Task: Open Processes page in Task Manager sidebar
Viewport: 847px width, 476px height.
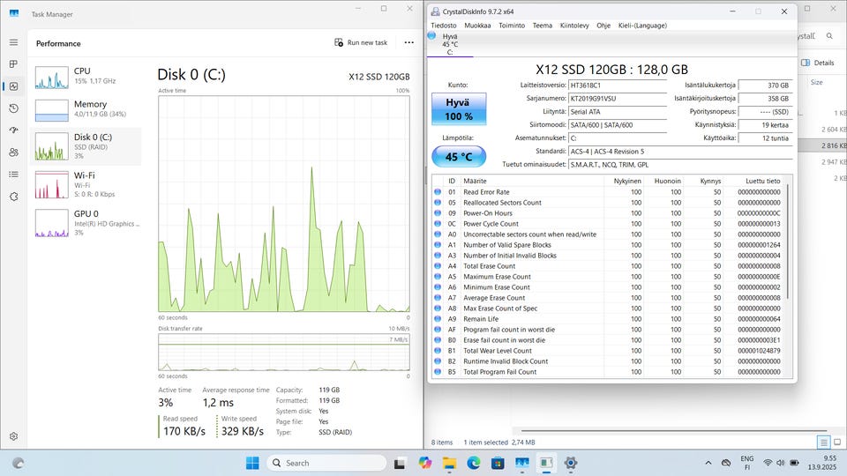Action: click(13, 64)
